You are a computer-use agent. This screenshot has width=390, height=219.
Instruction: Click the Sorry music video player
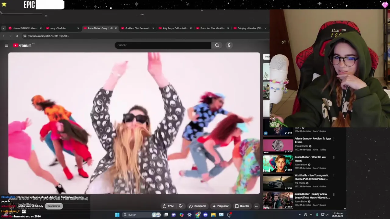134,123
